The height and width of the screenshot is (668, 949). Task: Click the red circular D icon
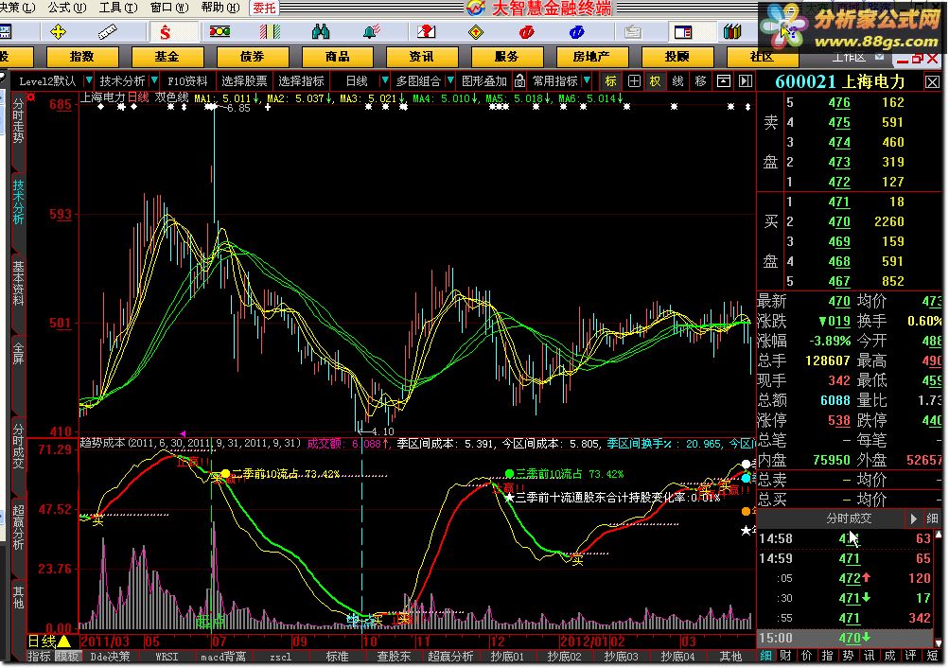coord(527,32)
